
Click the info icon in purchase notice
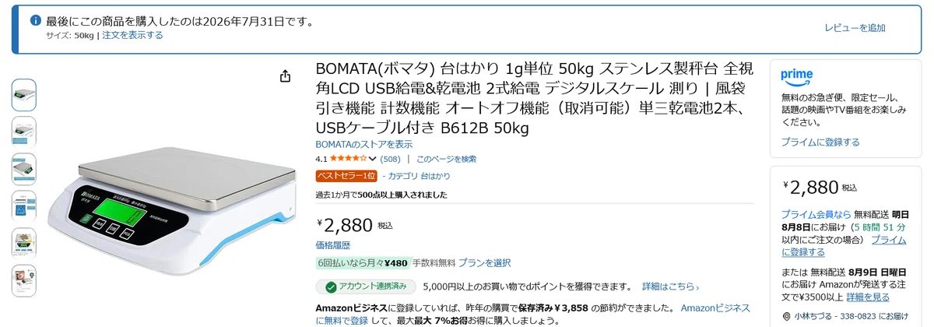coord(36,21)
